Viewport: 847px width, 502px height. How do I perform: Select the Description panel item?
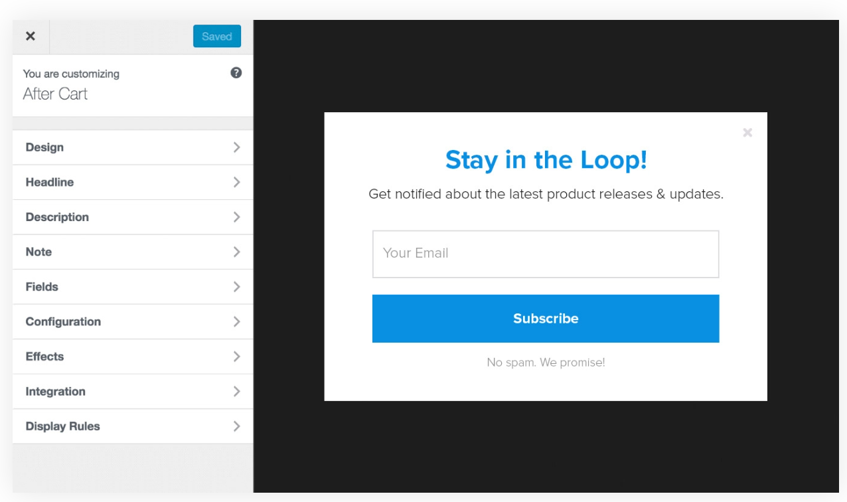(x=57, y=217)
